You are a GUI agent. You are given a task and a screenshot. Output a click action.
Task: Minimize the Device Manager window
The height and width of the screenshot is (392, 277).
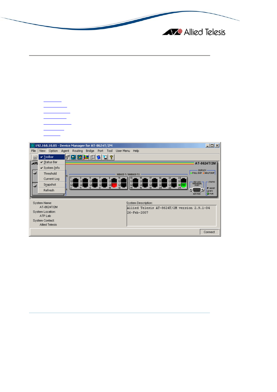(208, 145)
